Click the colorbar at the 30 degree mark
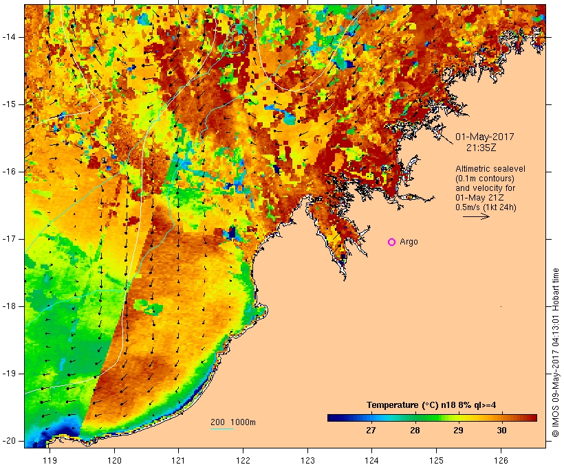The width and height of the screenshot is (564, 467). pos(502,418)
